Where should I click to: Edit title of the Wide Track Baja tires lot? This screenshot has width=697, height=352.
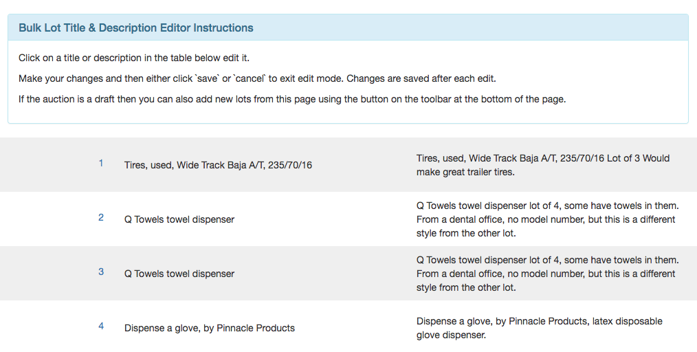click(x=219, y=165)
